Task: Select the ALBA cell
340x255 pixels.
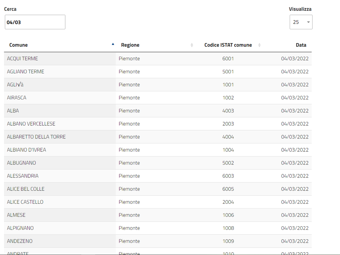Action: pos(60,111)
